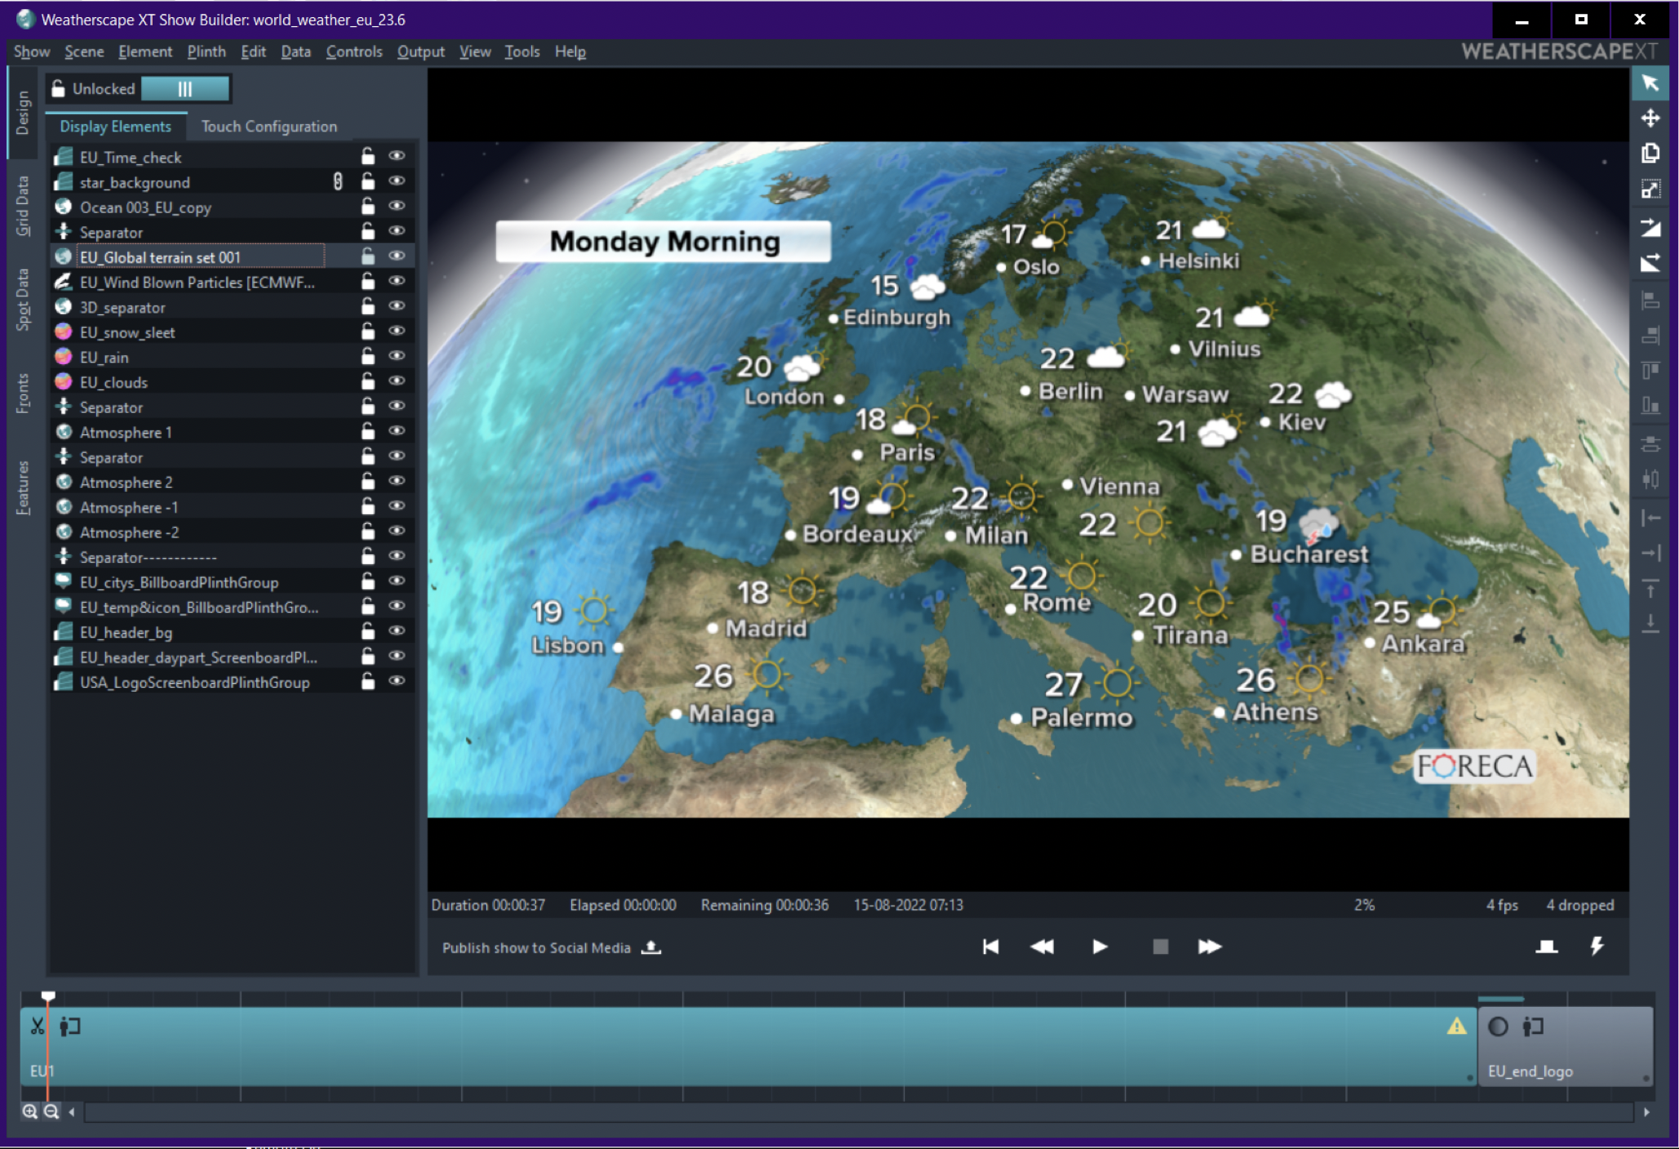Image resolution: width=1679 pixels, height=1149 pixels.
Task: Open the Output menu
Action: 420,51
